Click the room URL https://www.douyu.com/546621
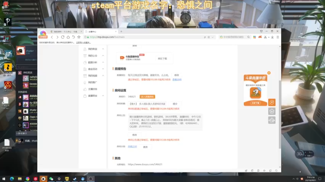Viewport: 325px width, 182px height. [145, 165]
